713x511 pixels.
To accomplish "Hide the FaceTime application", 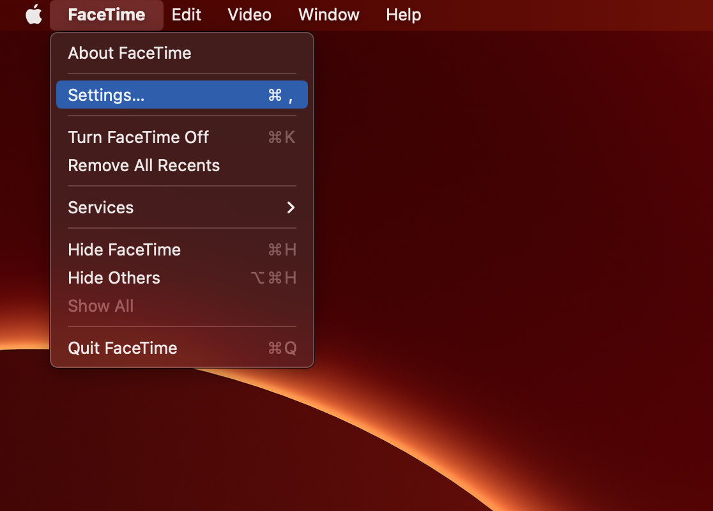I will click(x=124, y=249).
